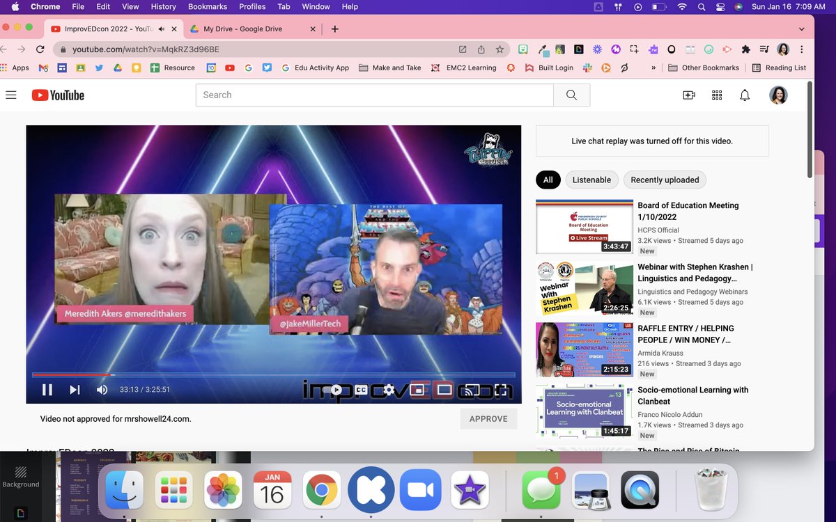Open the Make and Take bookmark folder
This screenshot has width=836, height=522.
pos(389,68)
